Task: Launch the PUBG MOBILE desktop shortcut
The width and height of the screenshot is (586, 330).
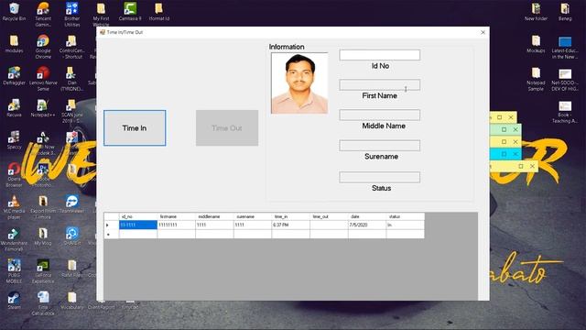Action: point(15,271)
